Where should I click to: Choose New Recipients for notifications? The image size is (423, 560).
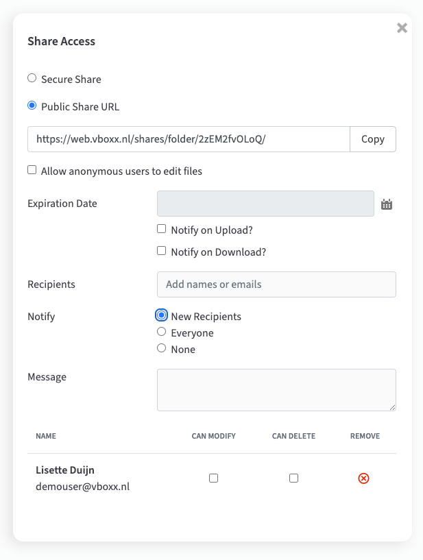(161, 315)
